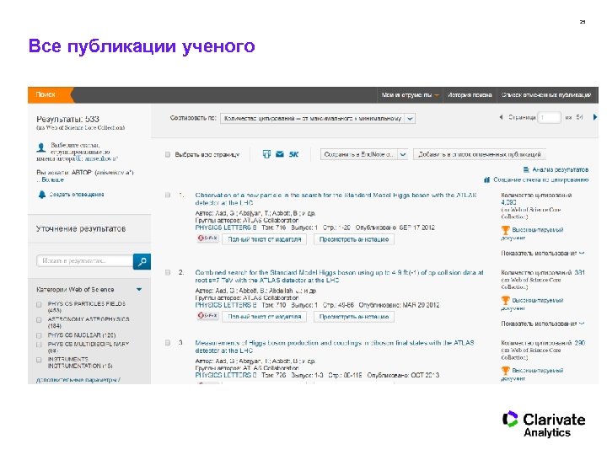Select checkbox for result 3

(x=168, y=343)
